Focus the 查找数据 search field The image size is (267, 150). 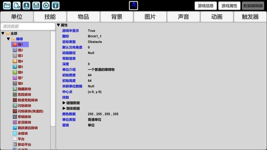pos(28,26)
